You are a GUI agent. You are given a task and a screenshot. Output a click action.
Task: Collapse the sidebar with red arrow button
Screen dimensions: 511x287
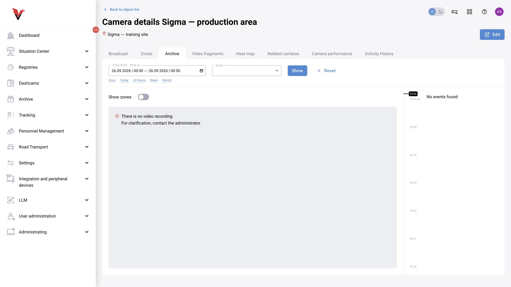[x=96, y=30]
